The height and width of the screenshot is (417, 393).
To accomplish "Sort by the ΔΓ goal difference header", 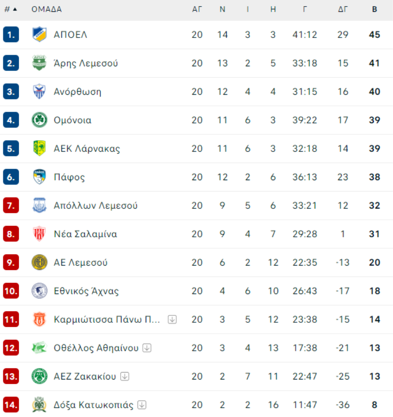I will [x=343, y=9].
